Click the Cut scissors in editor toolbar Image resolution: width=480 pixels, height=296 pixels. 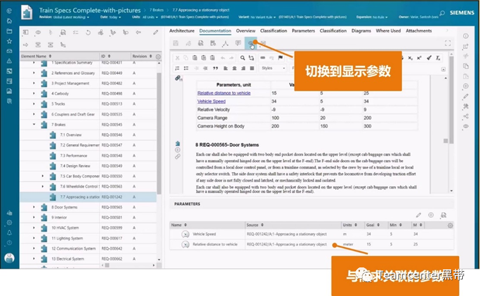[x=177, y=58]
